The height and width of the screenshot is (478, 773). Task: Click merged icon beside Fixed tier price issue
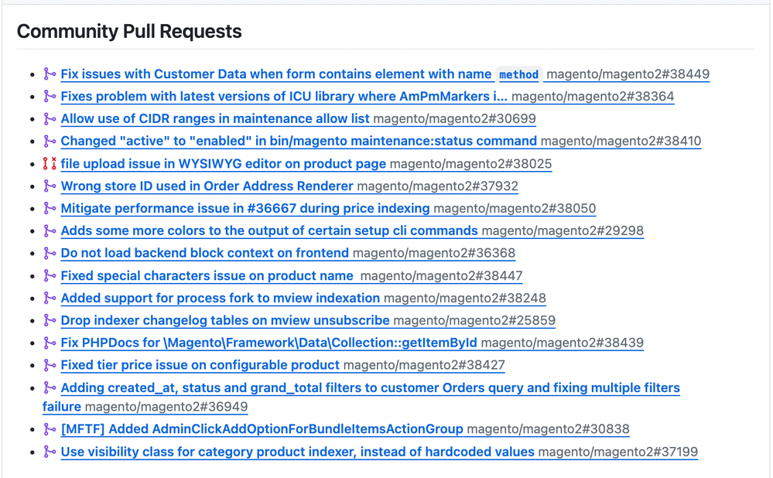[x=50, y=365]
